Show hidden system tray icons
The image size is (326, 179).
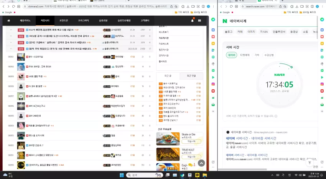point(272,175)
